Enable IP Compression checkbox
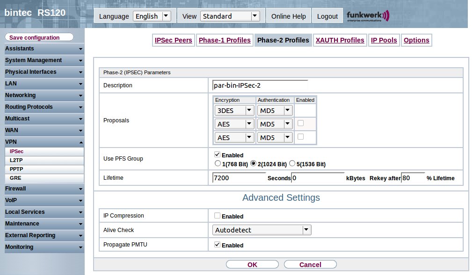The width and height of the screenshot is (473, 275). (217, 216)
